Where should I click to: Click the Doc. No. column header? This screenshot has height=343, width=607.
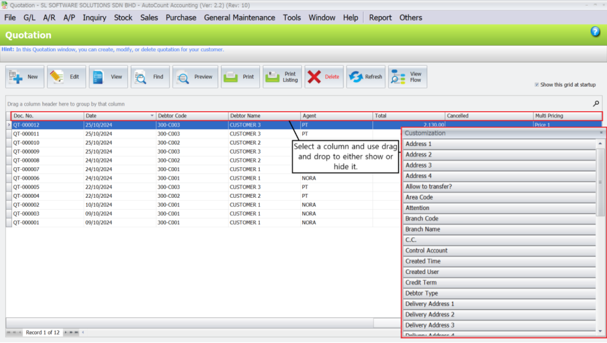[48, 116]
